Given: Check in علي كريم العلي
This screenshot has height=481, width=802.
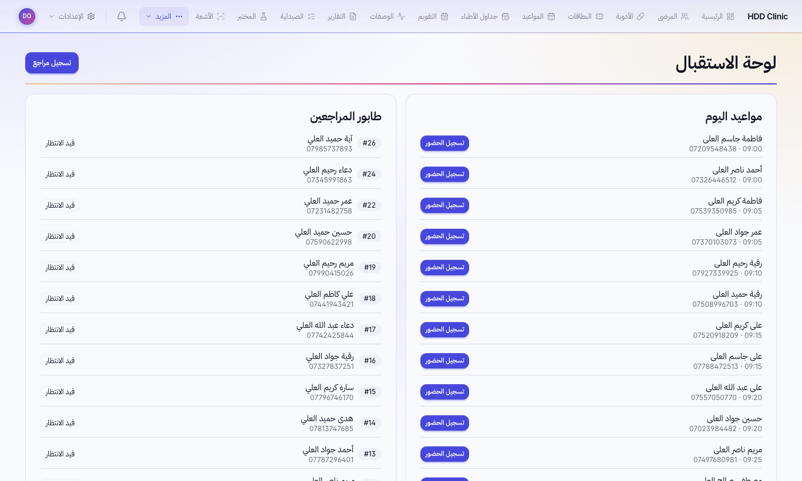Looking at the screenshot, I should (444, 330).
